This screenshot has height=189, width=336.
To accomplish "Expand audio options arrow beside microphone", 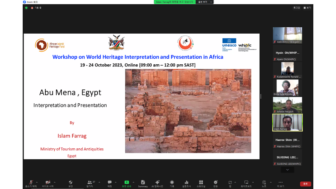I will click(x=37, y=182).
